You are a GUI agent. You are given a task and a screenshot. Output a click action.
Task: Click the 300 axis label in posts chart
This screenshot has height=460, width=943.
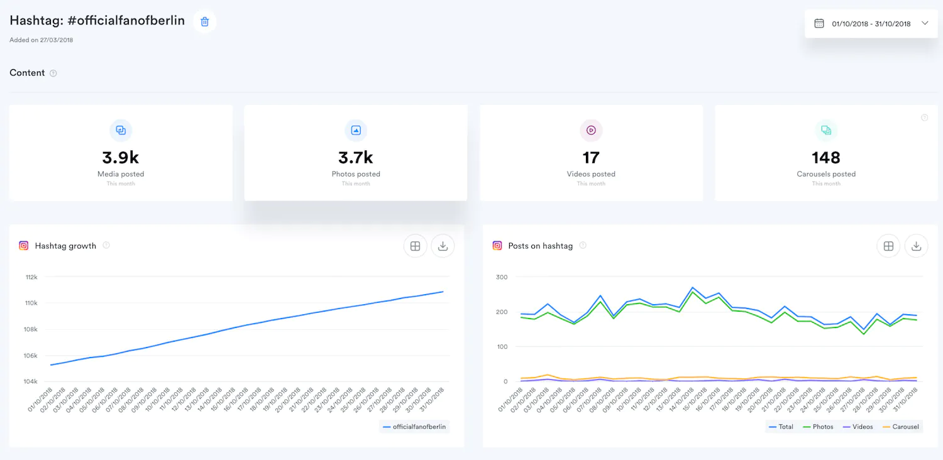coord(502,277)
